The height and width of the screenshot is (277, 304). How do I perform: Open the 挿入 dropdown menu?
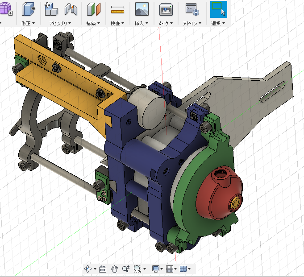(x=142, y=24)
